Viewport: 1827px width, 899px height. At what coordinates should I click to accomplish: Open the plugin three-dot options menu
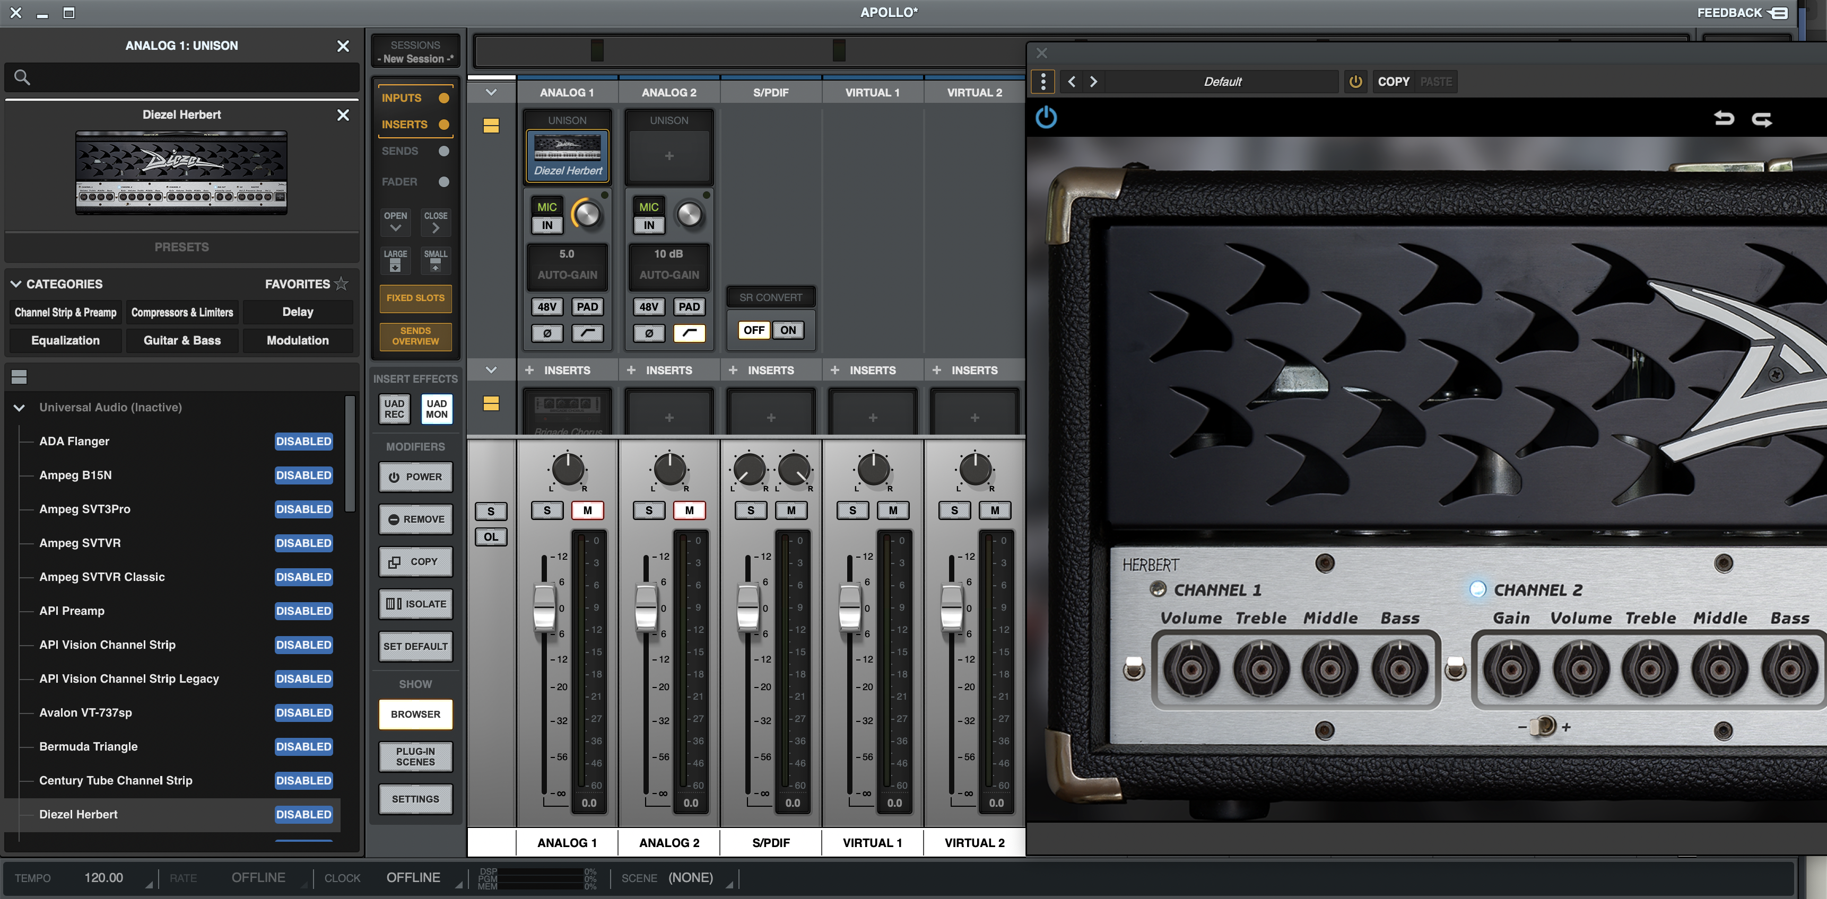tap(1042, 82)
